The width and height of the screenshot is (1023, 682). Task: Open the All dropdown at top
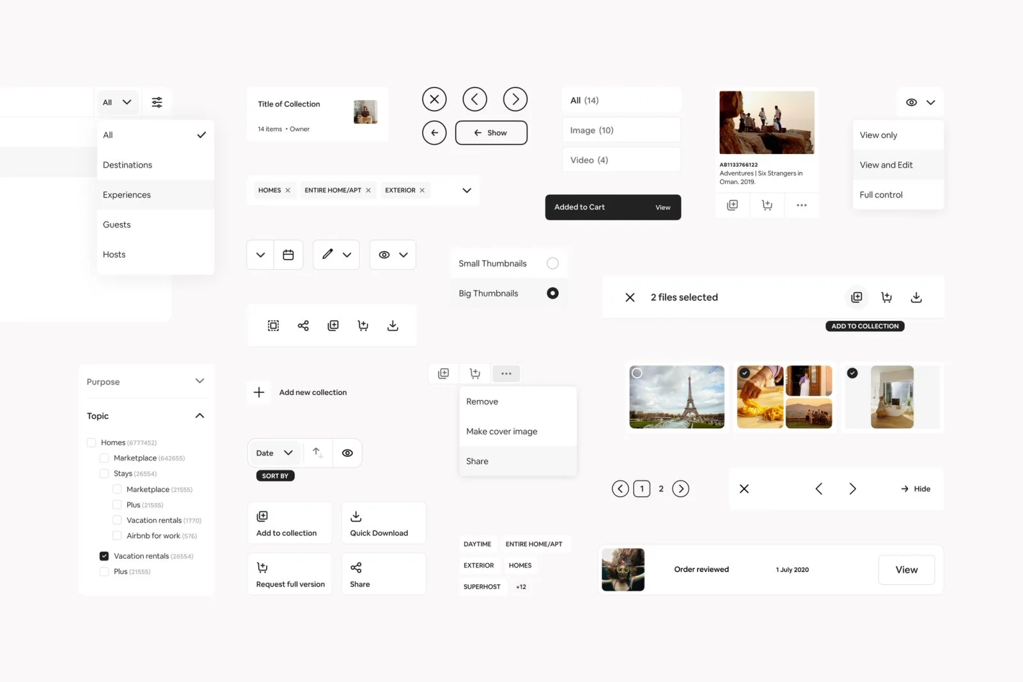[x=117, y=102]
